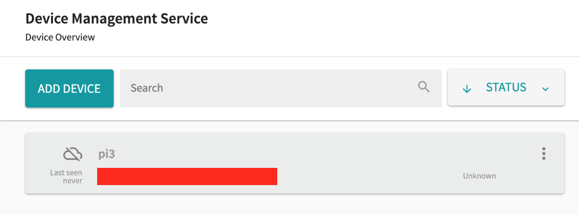Open the three-dot menu for pi3
Image resolution: width=579 pixels, height=215 pixels.
click(544, 154)
